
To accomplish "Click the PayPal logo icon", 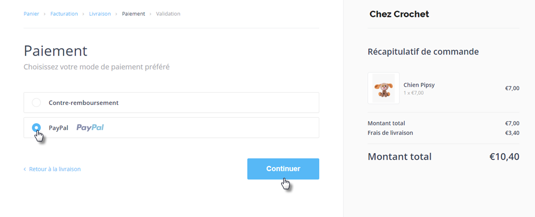I will pos(90,128).
